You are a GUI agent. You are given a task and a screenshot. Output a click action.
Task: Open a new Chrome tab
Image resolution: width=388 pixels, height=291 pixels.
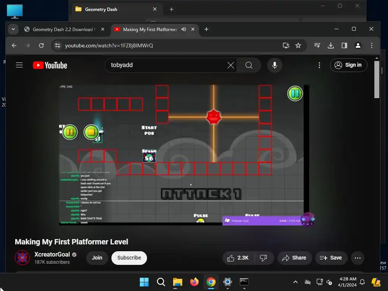207,29
